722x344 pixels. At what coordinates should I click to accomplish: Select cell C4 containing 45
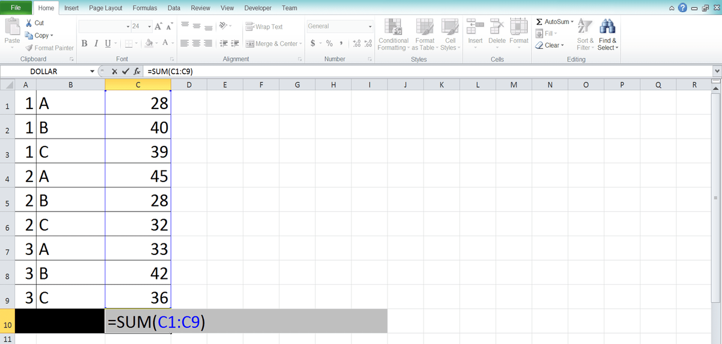(x=138, y=177)
